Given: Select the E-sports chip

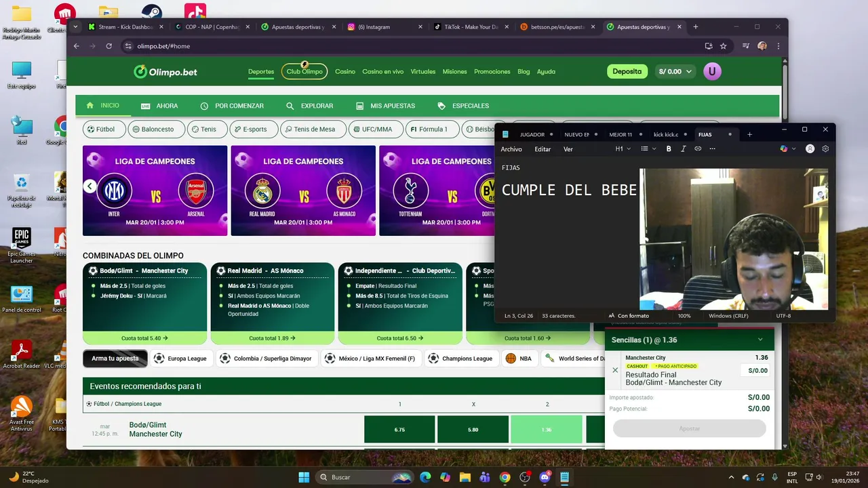Looking at the screenshot, I should tap(254, 129).
